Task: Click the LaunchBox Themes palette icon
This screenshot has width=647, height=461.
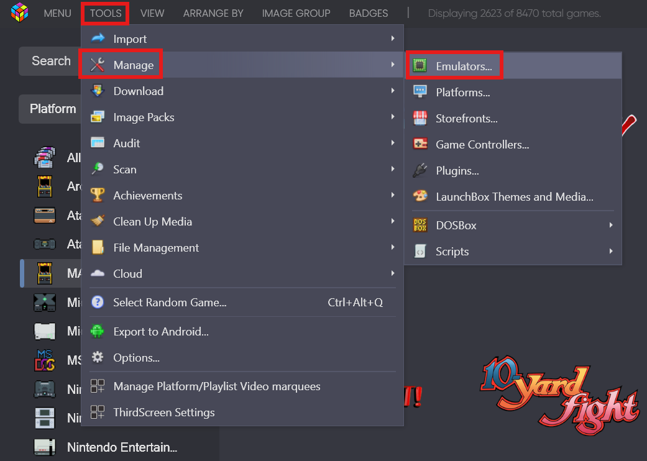Action: [420, 196]
